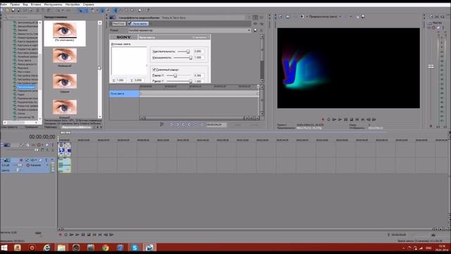The height and width of the screenshot is (254, 451).
Task: Click the New Project toolbar icon
Action: pyautogui.click(x=2, y=10)
